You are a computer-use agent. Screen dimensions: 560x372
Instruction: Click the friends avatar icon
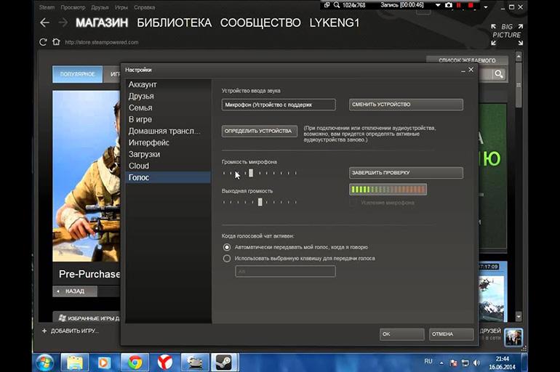pos(513,336)
